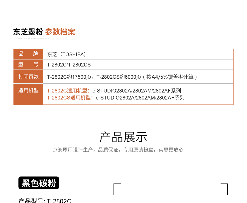Select the "适用机型" row label
This screenshot has width=247, height=203.
[28, 90]
